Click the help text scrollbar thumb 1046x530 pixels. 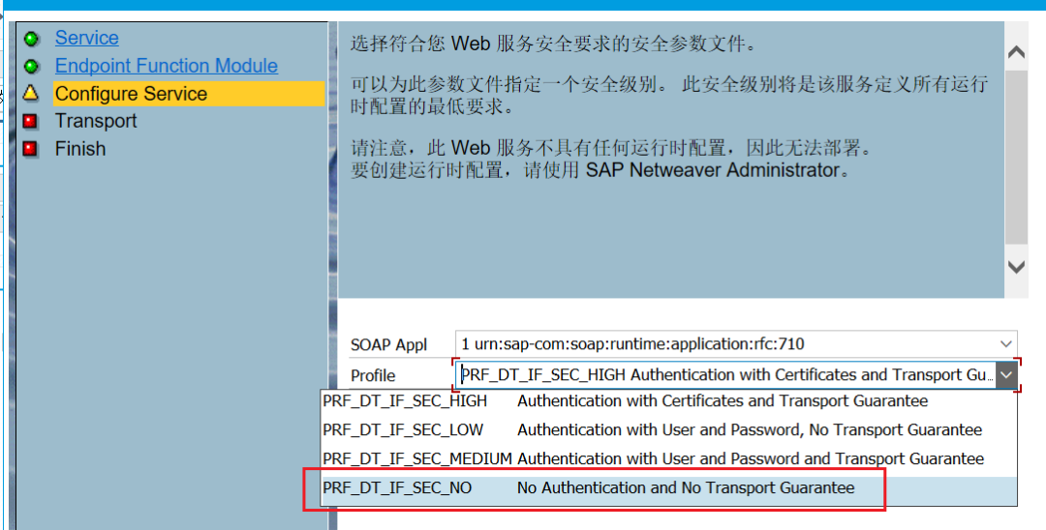point(1016,157)
